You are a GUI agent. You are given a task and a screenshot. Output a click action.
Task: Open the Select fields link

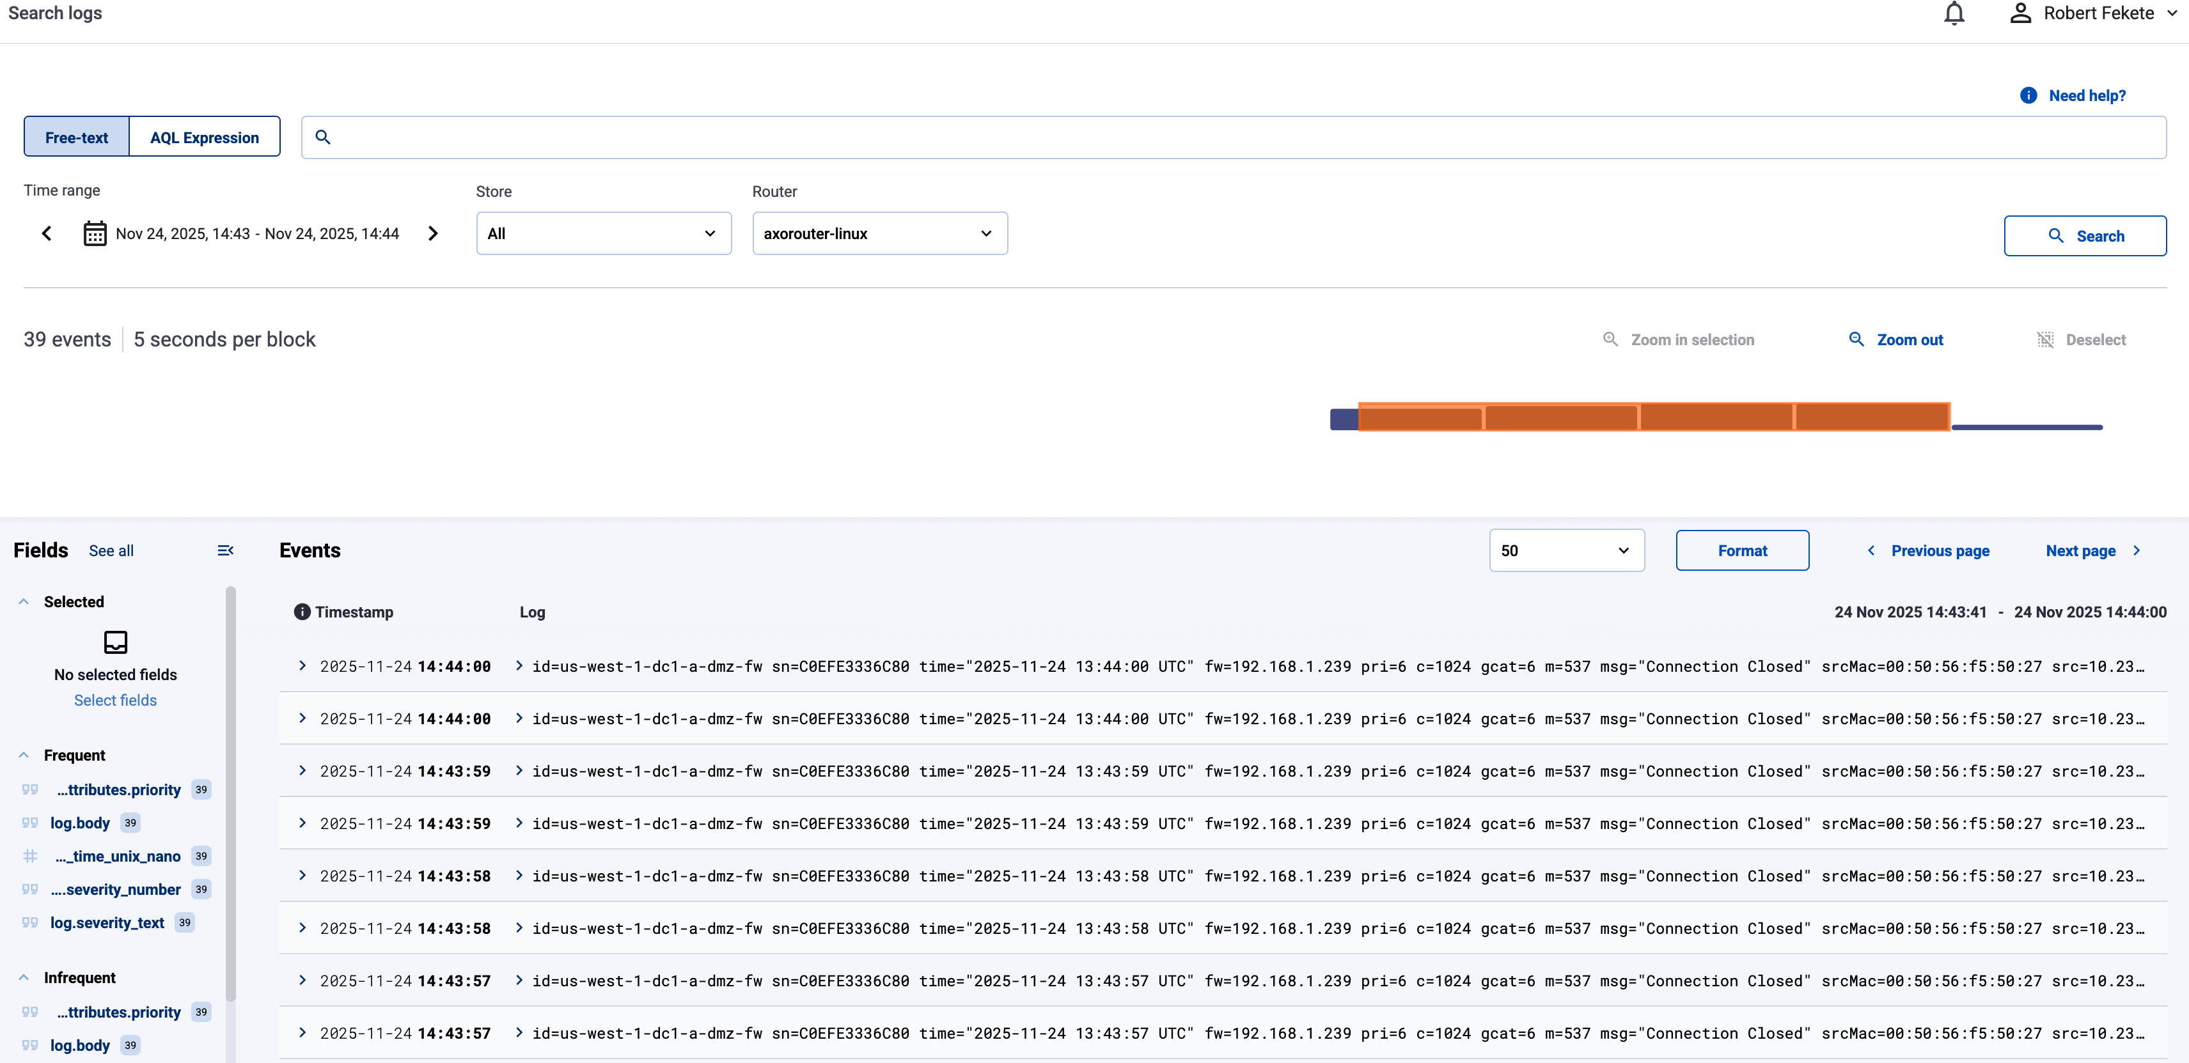(x=114, y=699)
